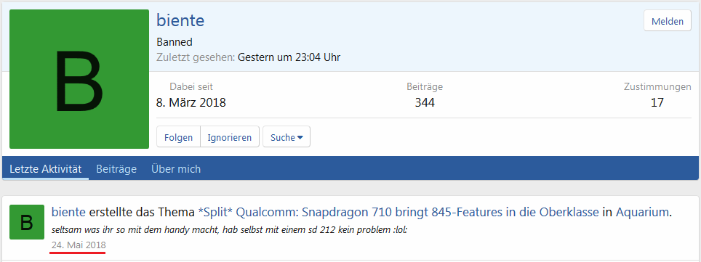
Task: Click the Gestern um 23:04 Uhr timestamp
Action: (x=289, y=57)
